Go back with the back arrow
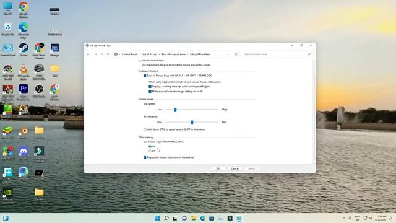Screen dimensions: 396x223 click(88, 55)
